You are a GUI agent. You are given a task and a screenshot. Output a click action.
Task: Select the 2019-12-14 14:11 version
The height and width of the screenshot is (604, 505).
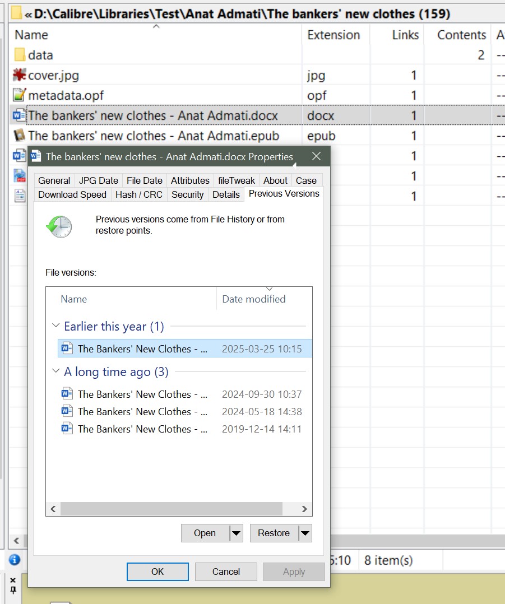point(185,428)
